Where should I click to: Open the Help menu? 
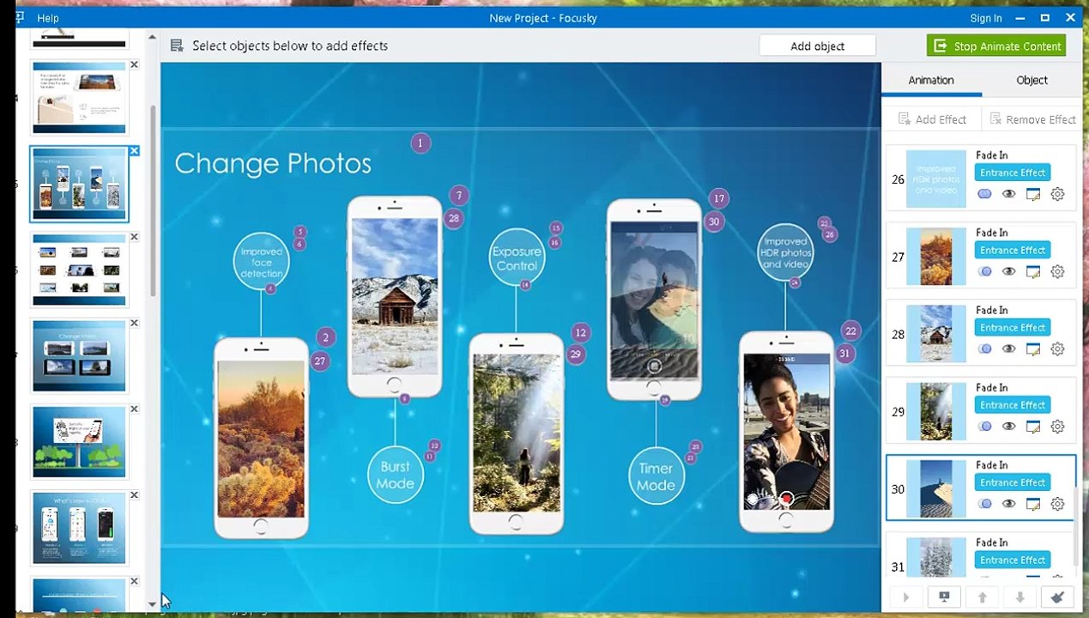tap(48, 18)
